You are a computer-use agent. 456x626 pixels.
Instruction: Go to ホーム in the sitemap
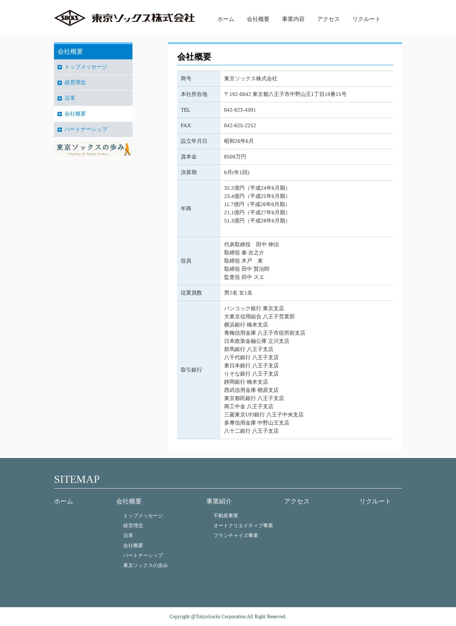(64, 501)
